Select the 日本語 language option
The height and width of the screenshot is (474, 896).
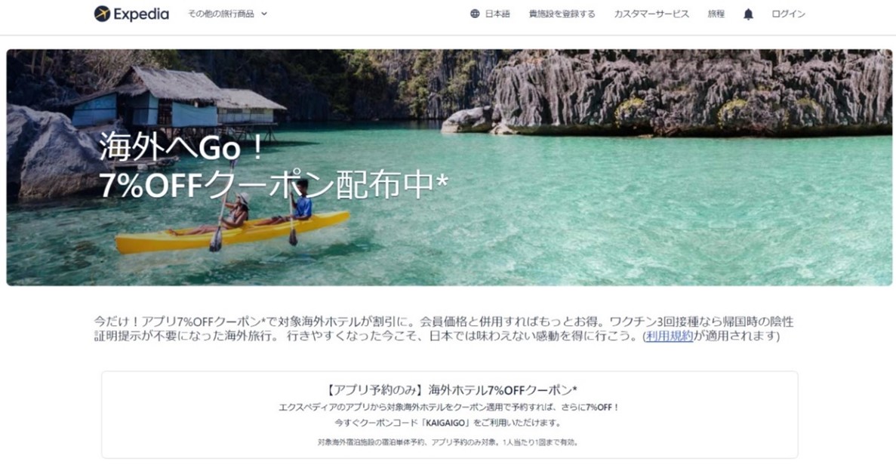(x=497, y=14)
